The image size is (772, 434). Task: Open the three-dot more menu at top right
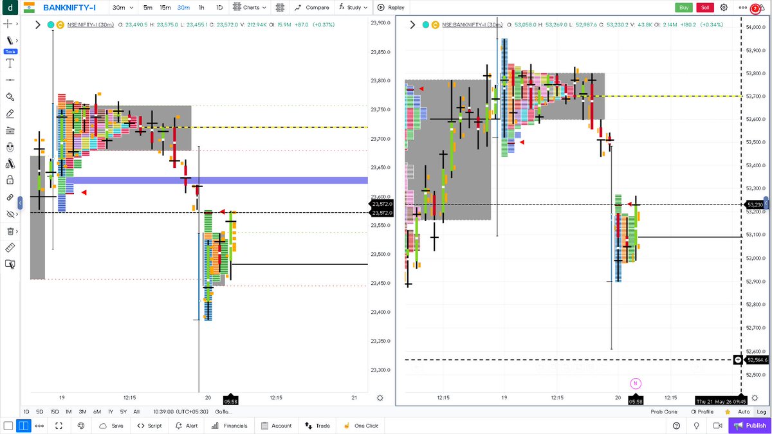pyautogui.click(x=743, y=8)
